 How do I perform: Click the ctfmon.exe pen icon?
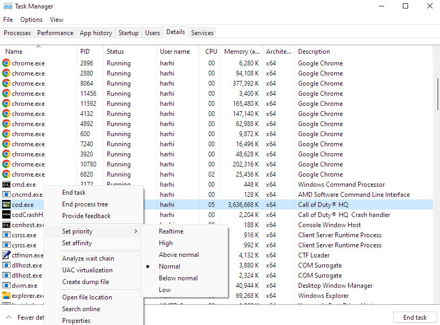pos(6,255)
